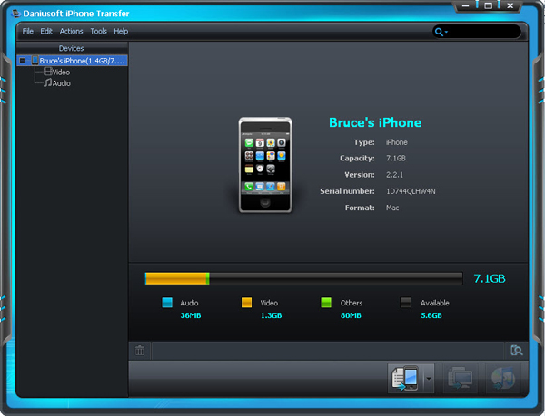Click the film strip Video icon

pos(47,72)
